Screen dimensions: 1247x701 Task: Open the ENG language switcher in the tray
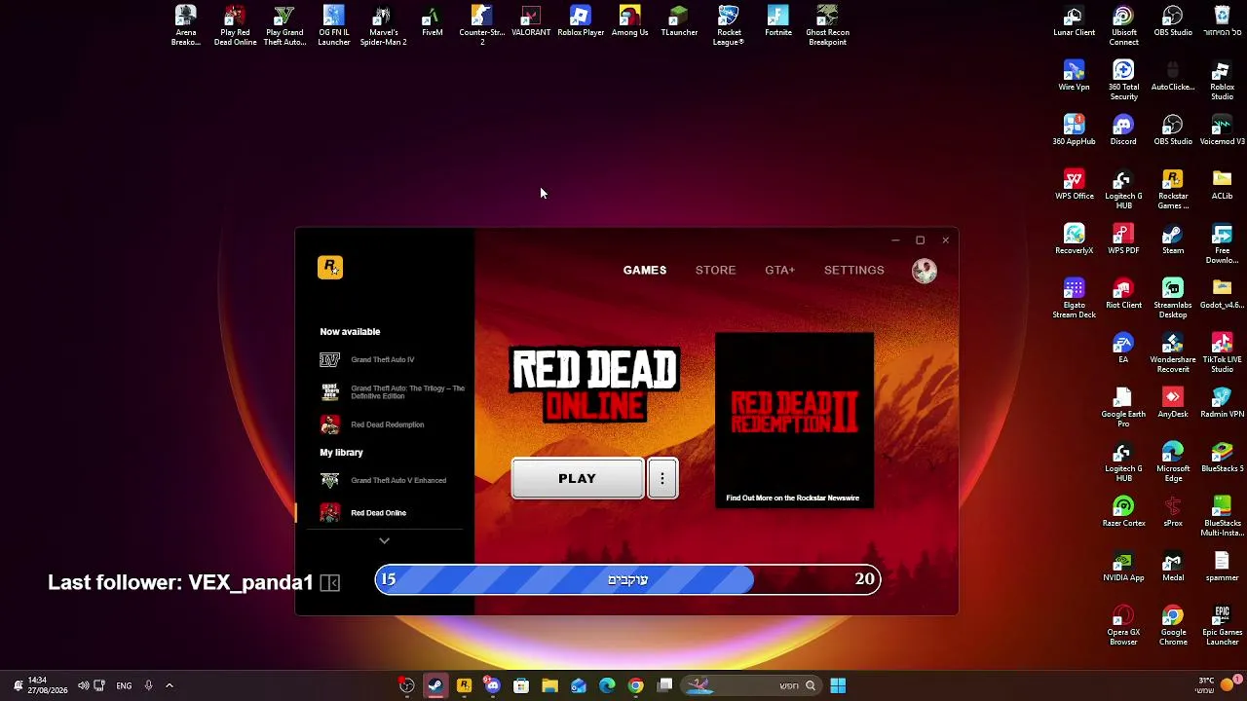point(124,685)
